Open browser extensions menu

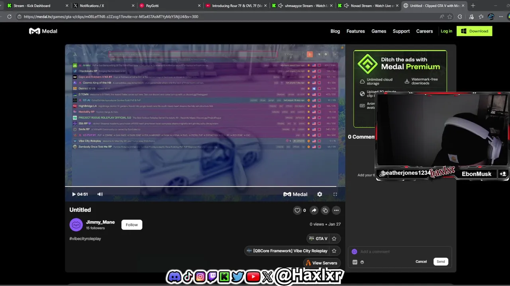click(460, 17)
